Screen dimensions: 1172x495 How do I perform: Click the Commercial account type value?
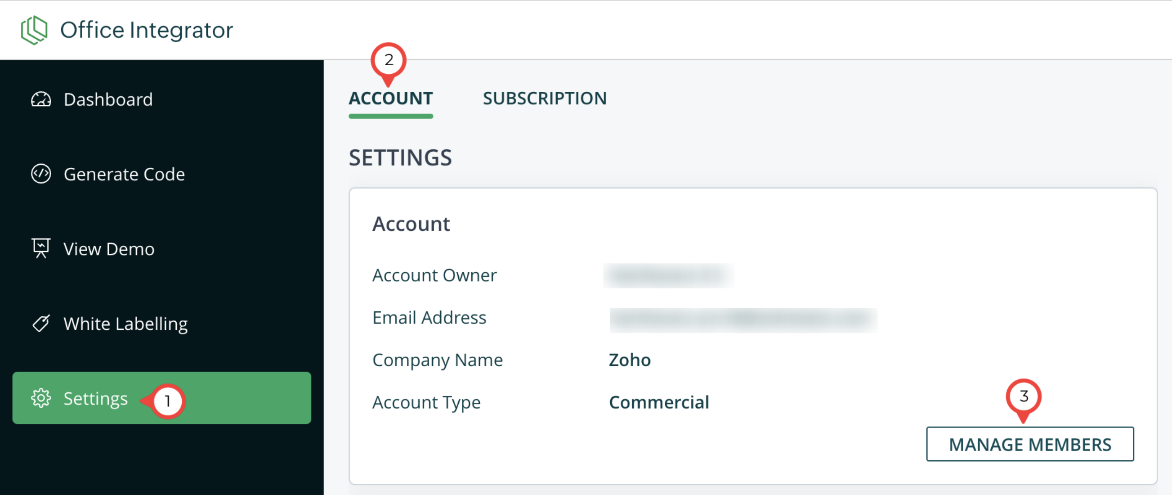[659, 402]
